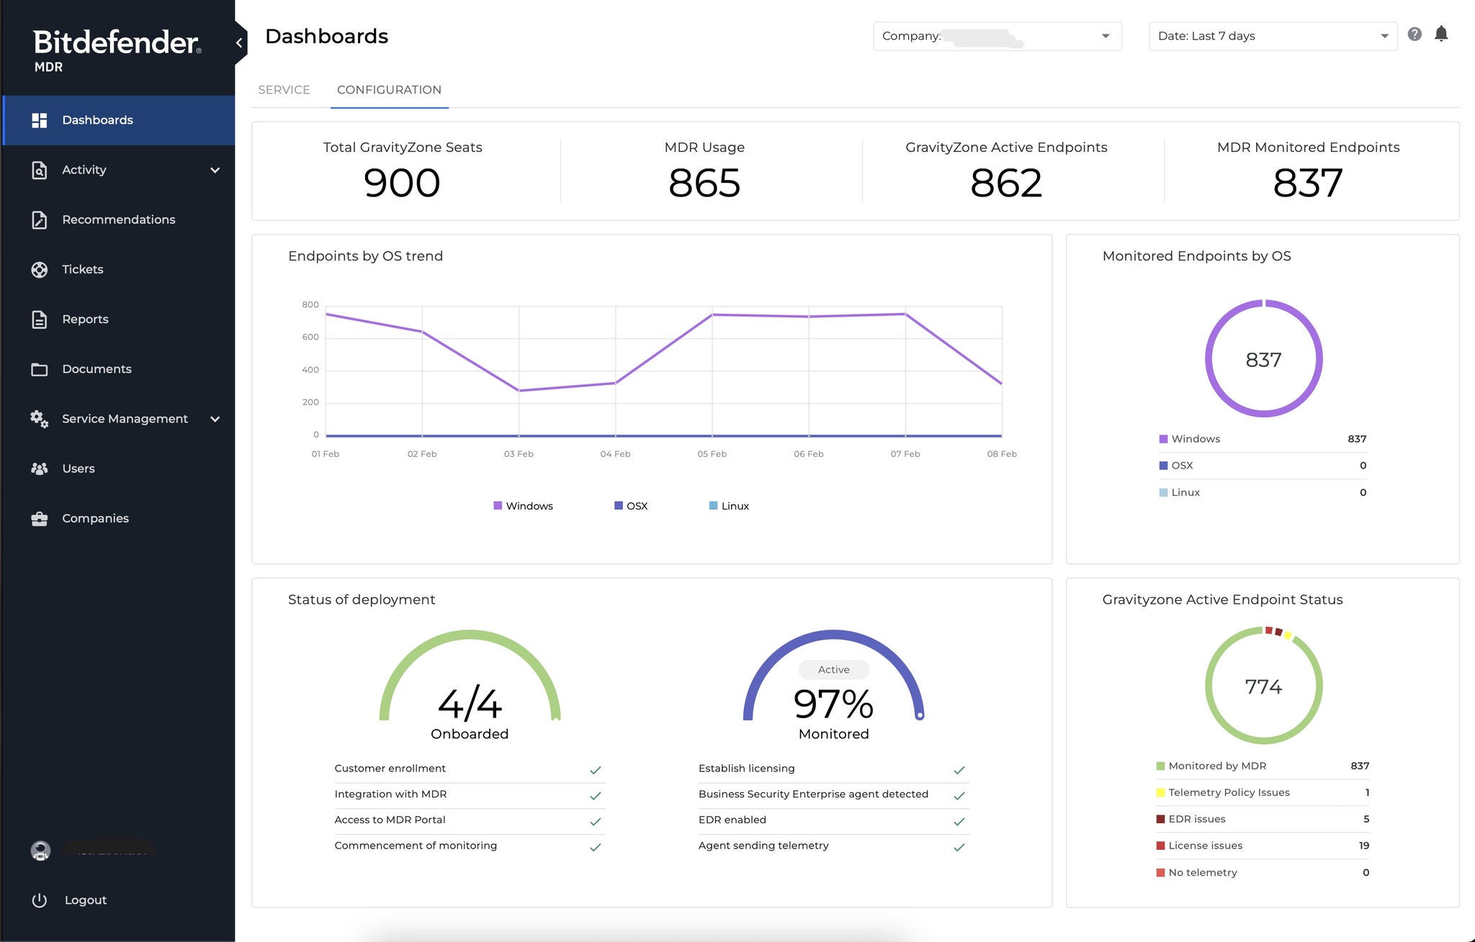Viewport: 1475px width, 942px height.
Task: Click the Activity icon in sidebar
Action: pos(37,168)
